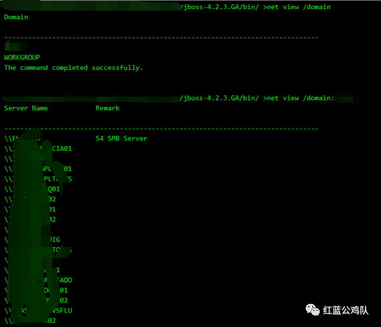Click the WeChat logo watermark icon
Viewport: 381px width, 327px height.
(312, 310)
